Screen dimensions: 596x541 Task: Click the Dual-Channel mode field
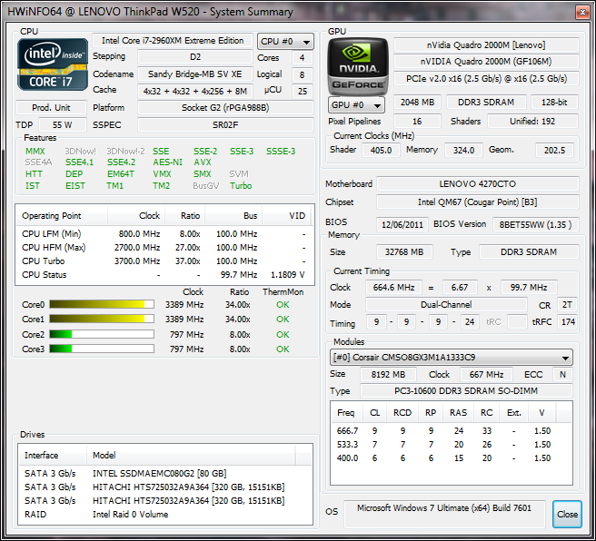click(446, 305)
